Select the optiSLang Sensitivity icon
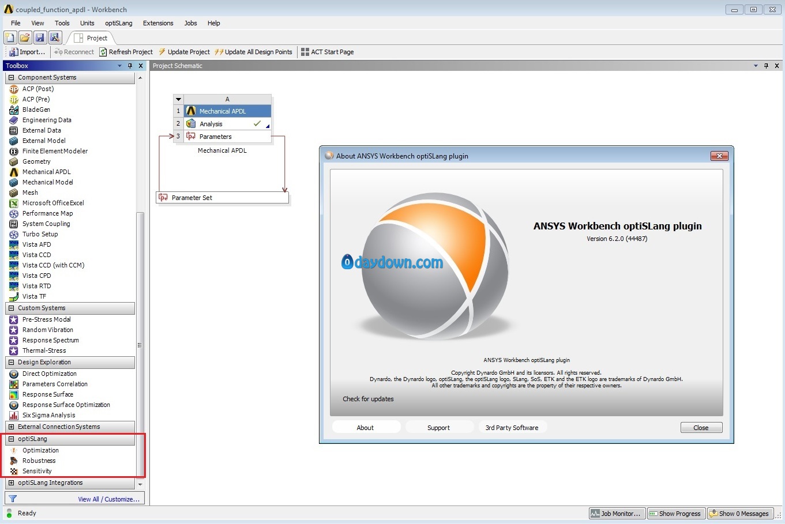Viewport: 785px width, 524px height. (x=14, y=471)
